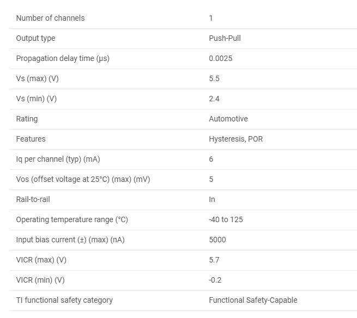The width and height of the screenshot is (357, 318).
Task: Select the "In" value for Rail-to-rail
Action: (x=212, y=199)
